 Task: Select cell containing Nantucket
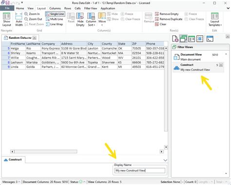click(109, 53)
